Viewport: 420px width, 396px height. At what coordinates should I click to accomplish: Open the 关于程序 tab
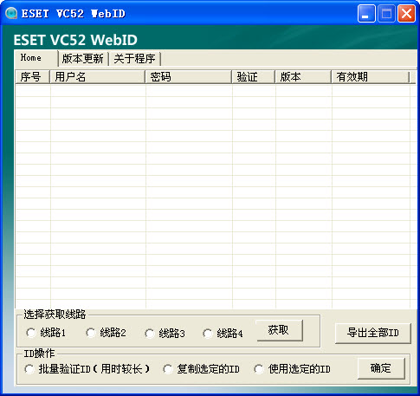tap(134, 59)
